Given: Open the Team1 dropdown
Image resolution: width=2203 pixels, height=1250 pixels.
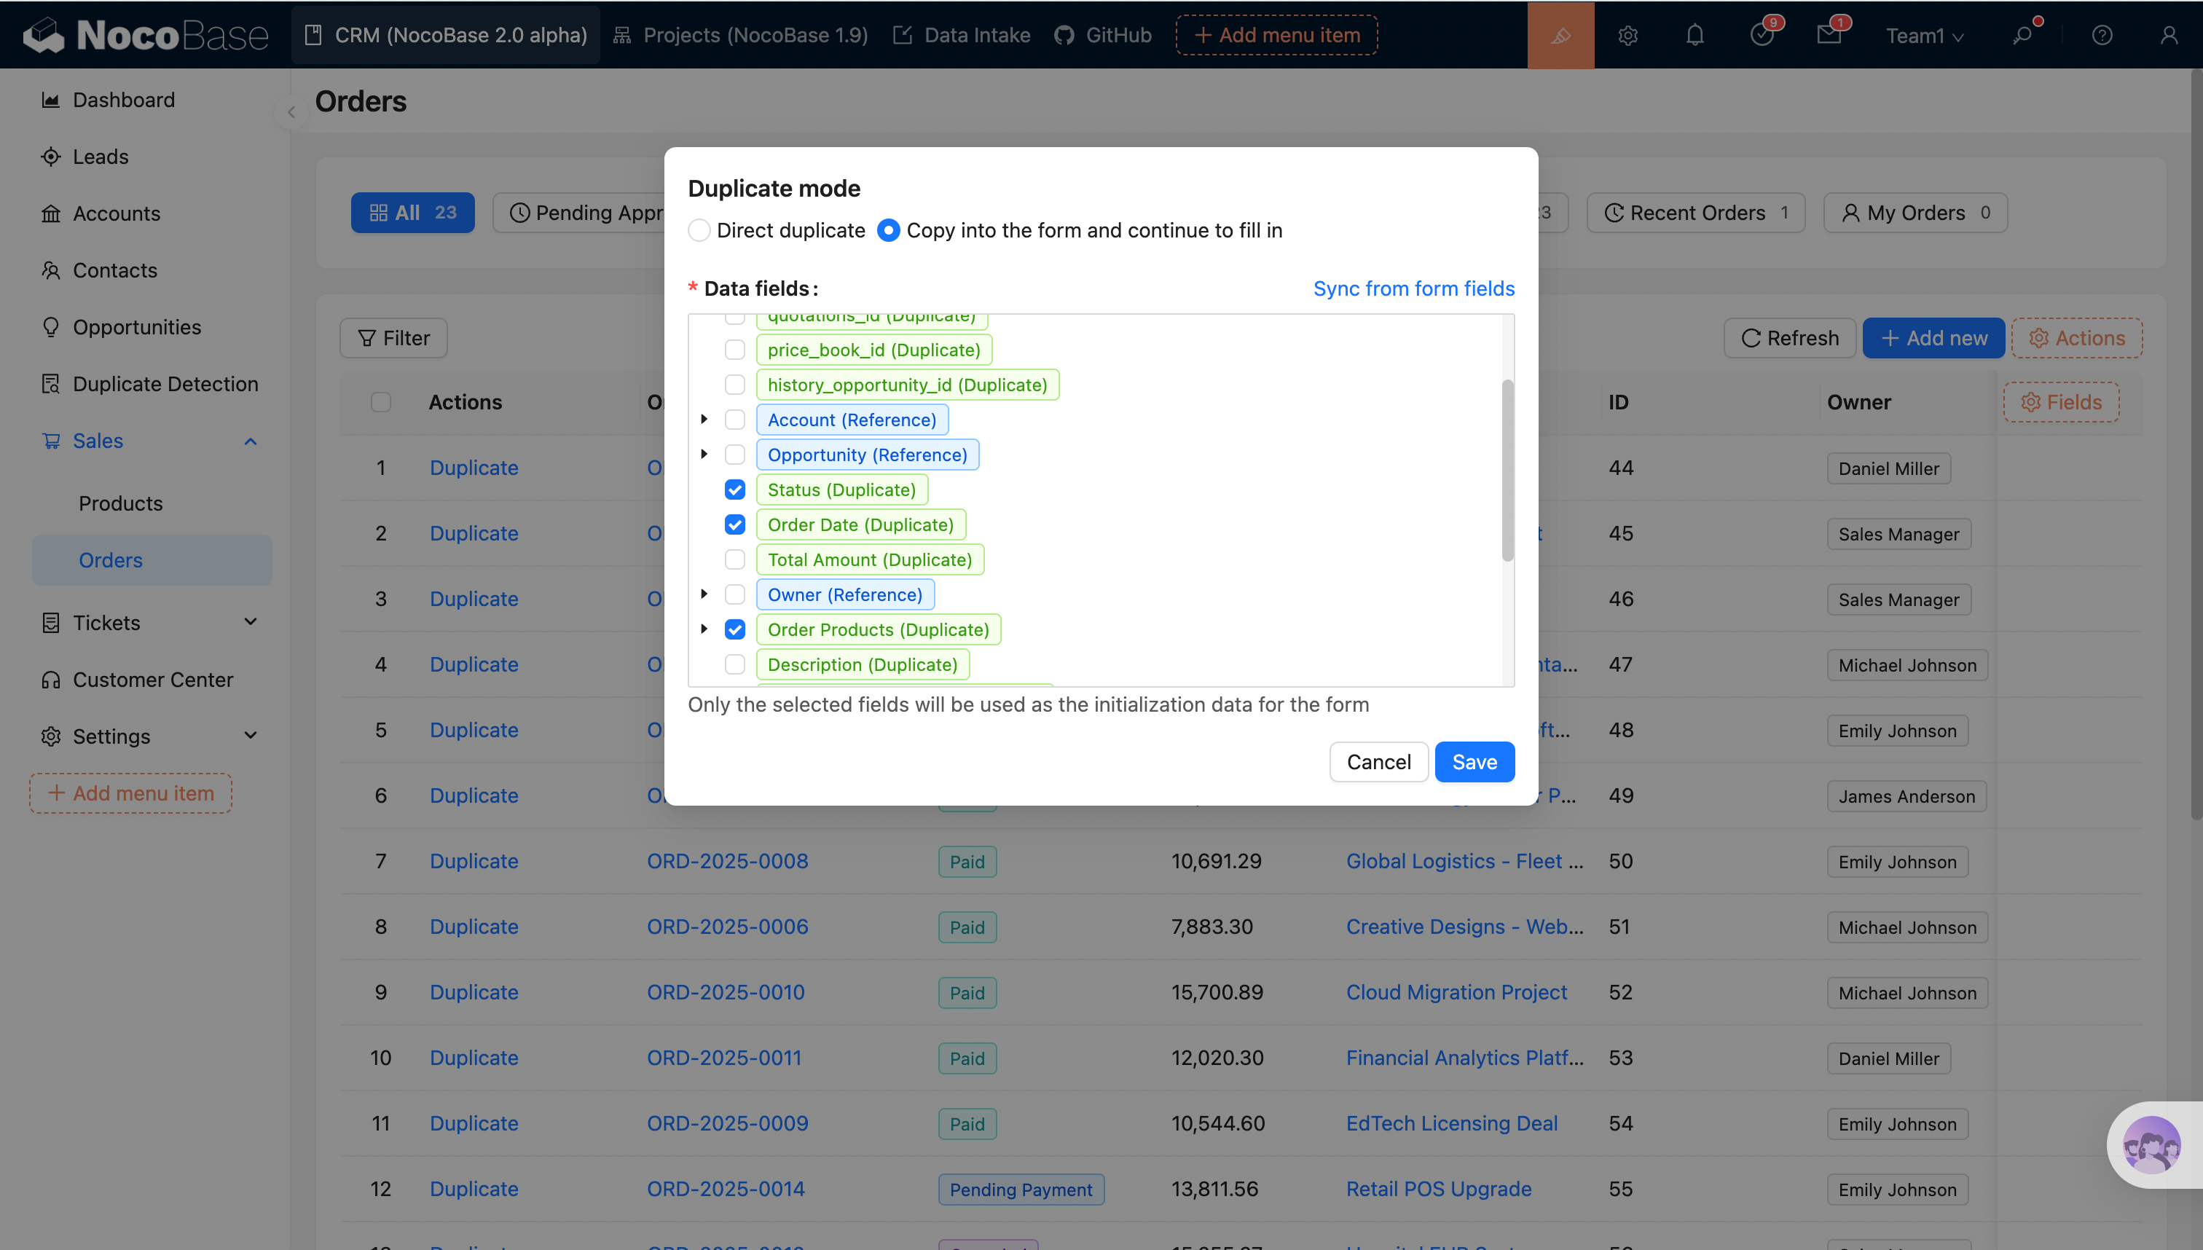Looking at the screenshot, I should pos(1924,35).
